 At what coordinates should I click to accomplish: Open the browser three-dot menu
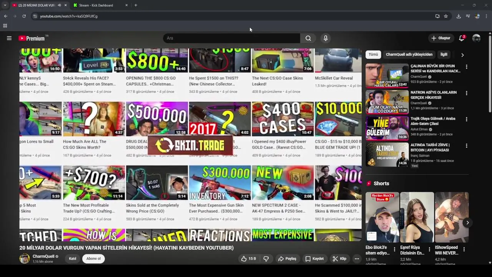coord(486,16)
